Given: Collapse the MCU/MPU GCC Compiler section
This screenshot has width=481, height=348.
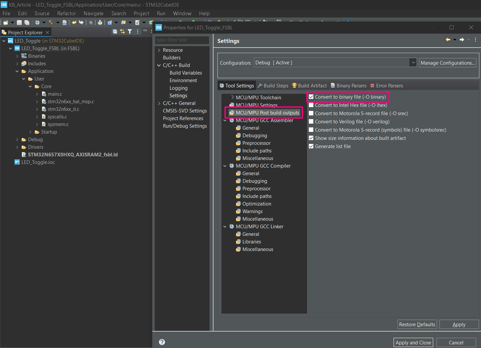Looking at the screenshot, I should 225,166.
